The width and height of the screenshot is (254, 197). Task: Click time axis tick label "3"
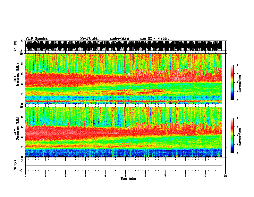click(x=85, y=175)
